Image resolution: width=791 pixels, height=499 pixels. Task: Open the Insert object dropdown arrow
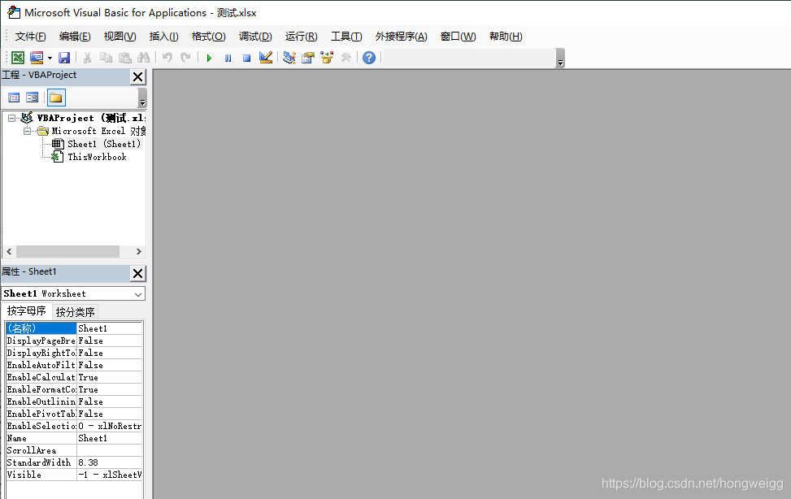[50, 58]
